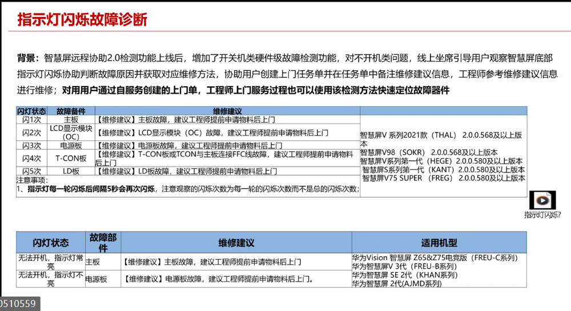This screenshot has width=571, height=311.
Task: Click the 无法开机，指示灯常亮 cell
Action: tap(51, 262)
